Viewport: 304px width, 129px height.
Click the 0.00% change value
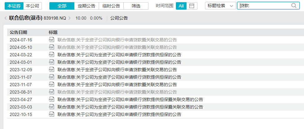point(96,18)
